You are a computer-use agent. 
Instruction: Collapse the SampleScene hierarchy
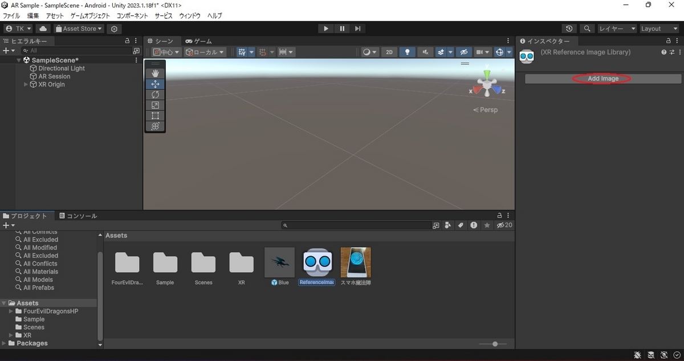coord(19,60)
